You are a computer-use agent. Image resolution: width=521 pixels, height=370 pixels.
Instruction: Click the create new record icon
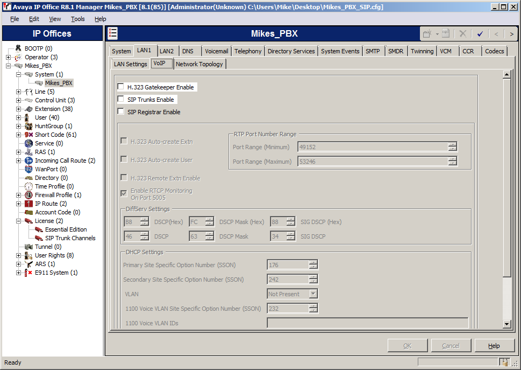click(x=427, y=33)
